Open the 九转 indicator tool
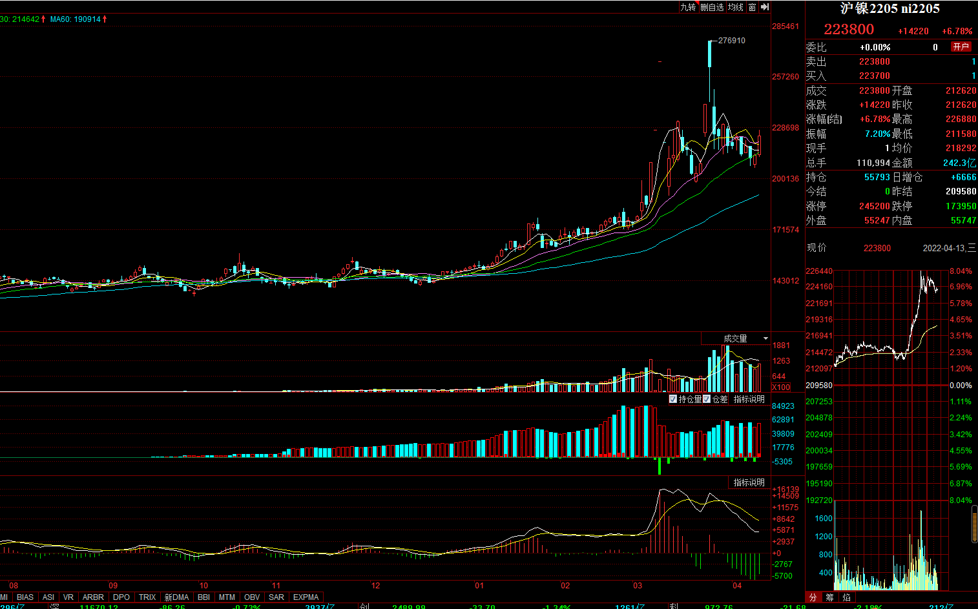This screenshot has height=609, width=978. pyautogui.click(x=688, y=7)
